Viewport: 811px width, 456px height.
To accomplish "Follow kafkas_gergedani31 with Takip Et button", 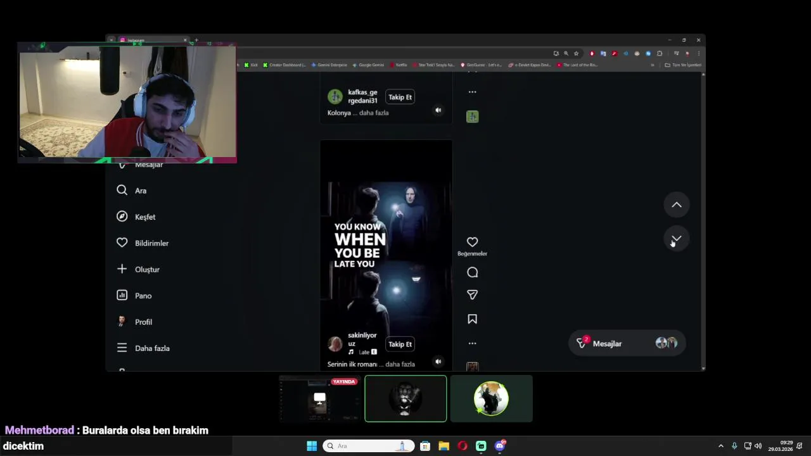I will point(400,97).
